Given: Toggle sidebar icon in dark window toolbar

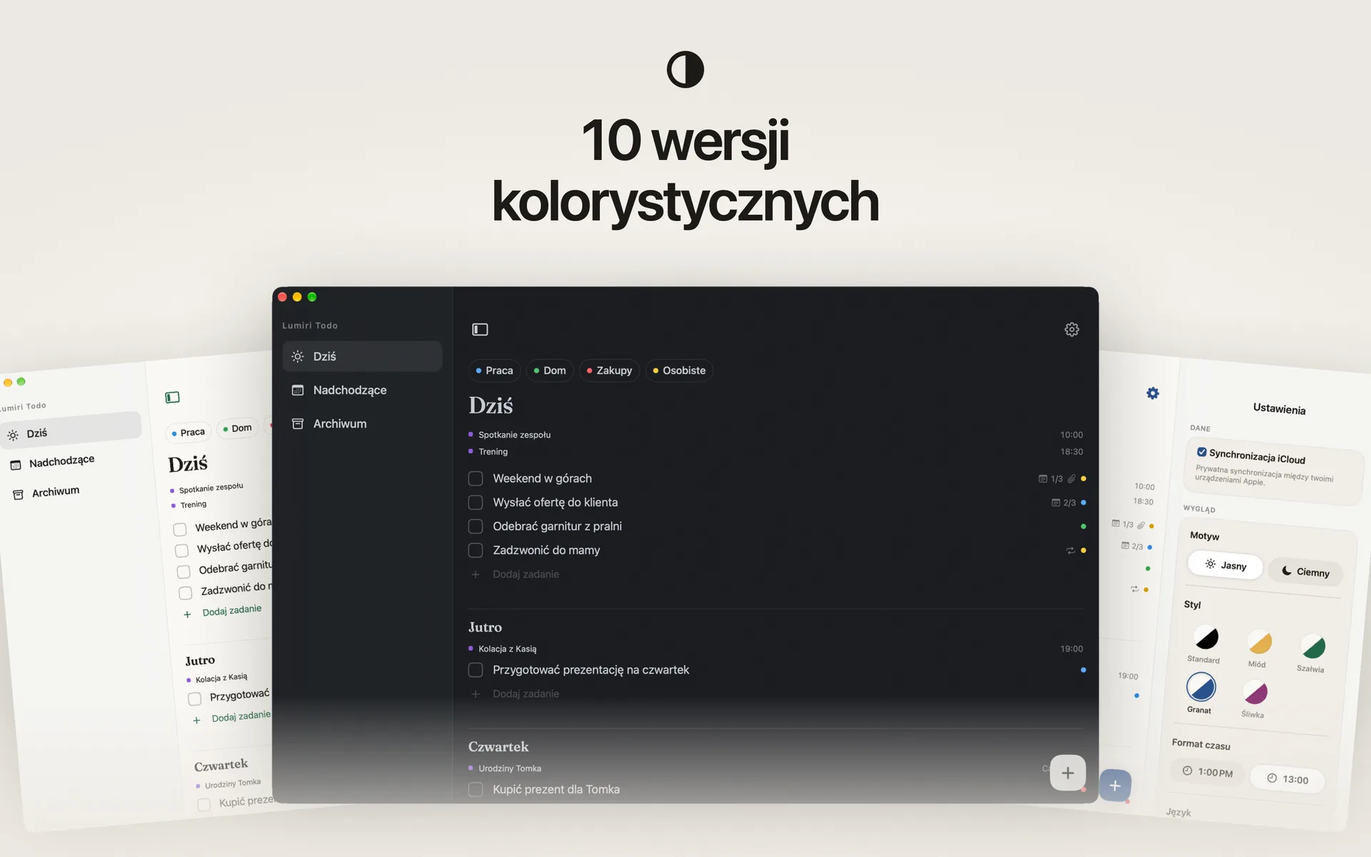Looking at the screenshot, I should point(480,329).
